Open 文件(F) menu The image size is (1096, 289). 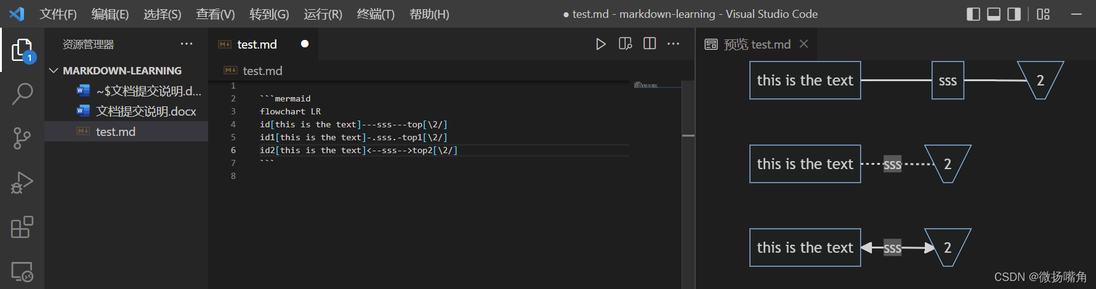pos(58,14)
